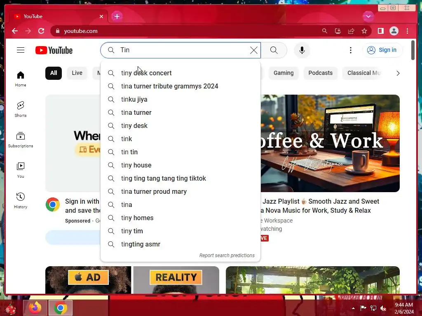Open a new browser tab
Viewport: 422px width, 316px height.
[x=117, y=16]
